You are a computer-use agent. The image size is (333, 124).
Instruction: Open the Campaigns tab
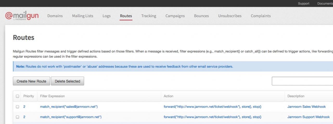tap(175, 16)
